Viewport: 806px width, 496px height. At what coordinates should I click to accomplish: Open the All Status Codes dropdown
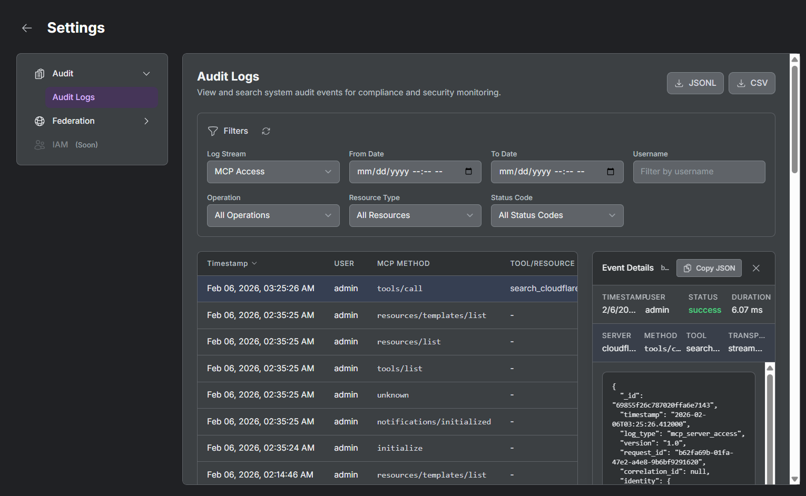[x=557, y=215]
